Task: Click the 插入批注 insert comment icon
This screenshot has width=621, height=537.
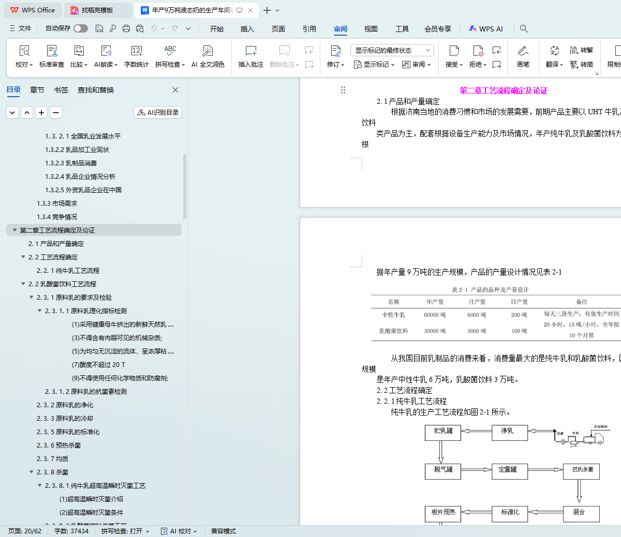Action: (250, 51)
